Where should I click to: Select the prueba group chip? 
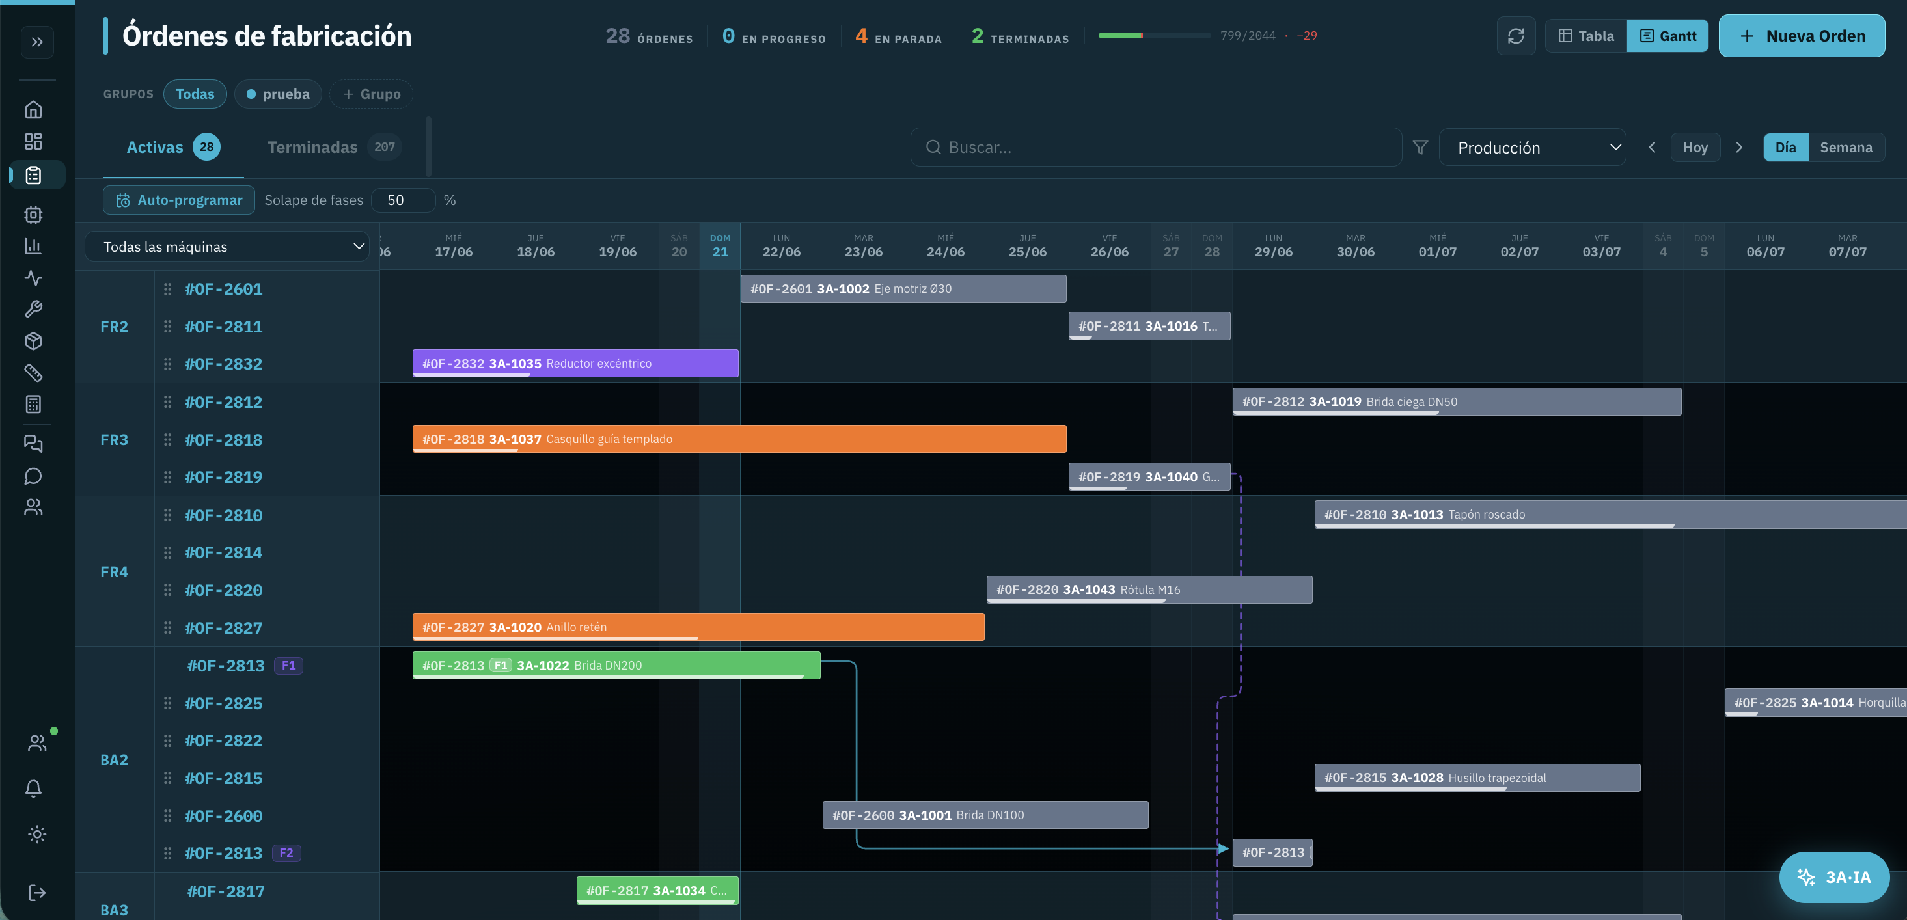click(x=278, y=94)
